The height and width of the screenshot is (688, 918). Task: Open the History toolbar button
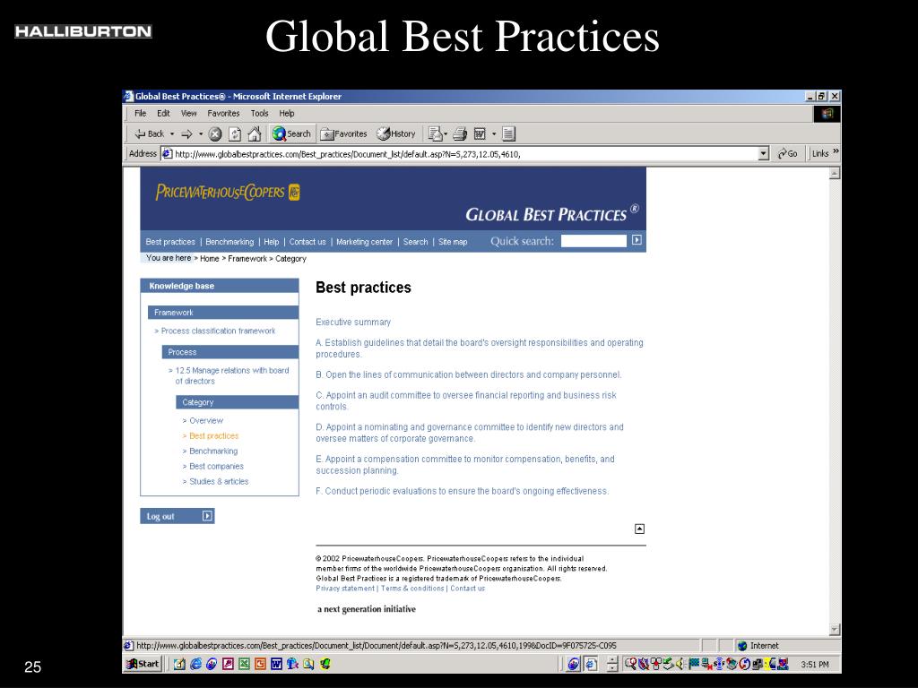395,134
